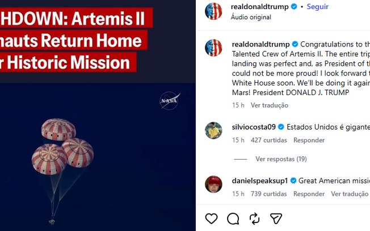Viewport: 370px width, 231px height.
Task: Open the 427 curtidas likes list
Action: click(x=269, y=140)
